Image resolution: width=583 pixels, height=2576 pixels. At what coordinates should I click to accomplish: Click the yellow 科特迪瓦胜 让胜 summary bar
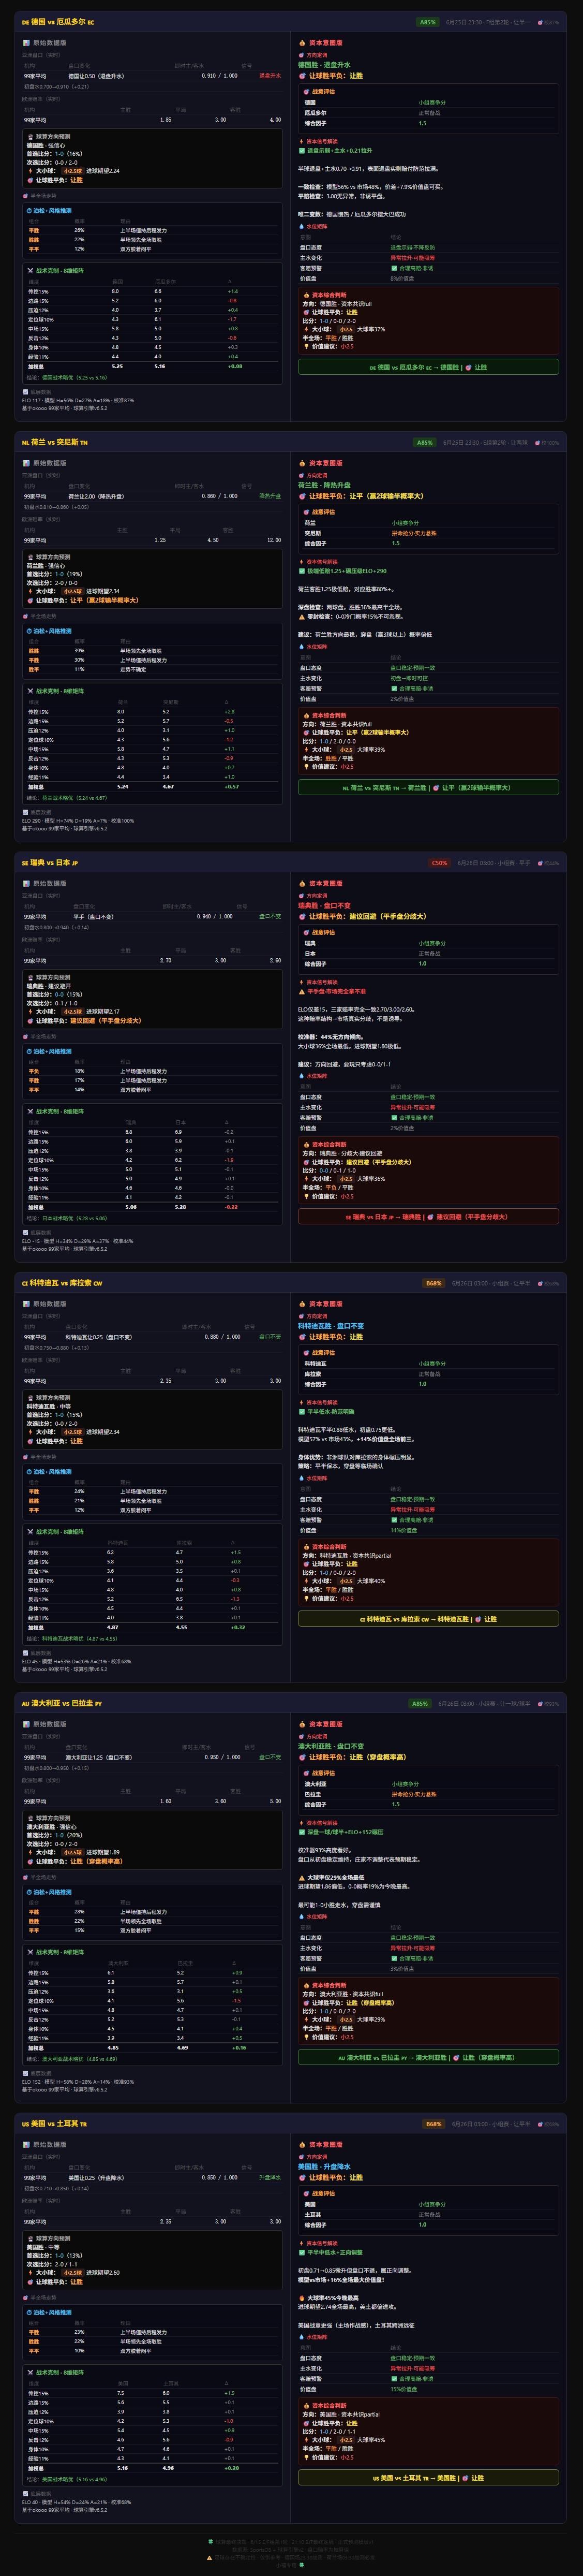pos(428,1619)
